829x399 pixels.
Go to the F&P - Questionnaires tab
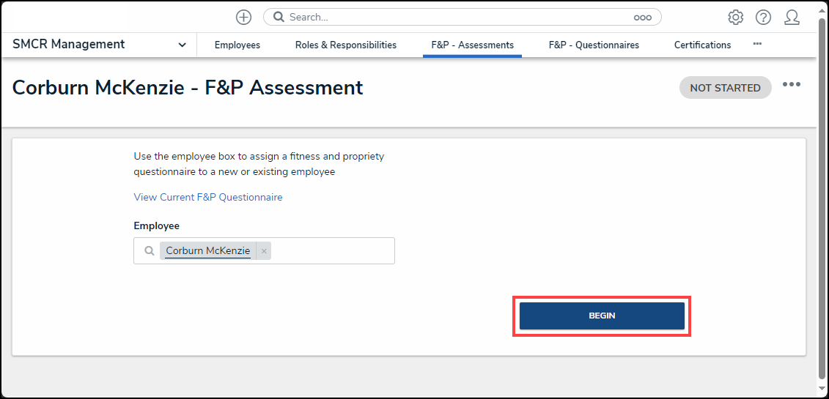pos(594,45)
